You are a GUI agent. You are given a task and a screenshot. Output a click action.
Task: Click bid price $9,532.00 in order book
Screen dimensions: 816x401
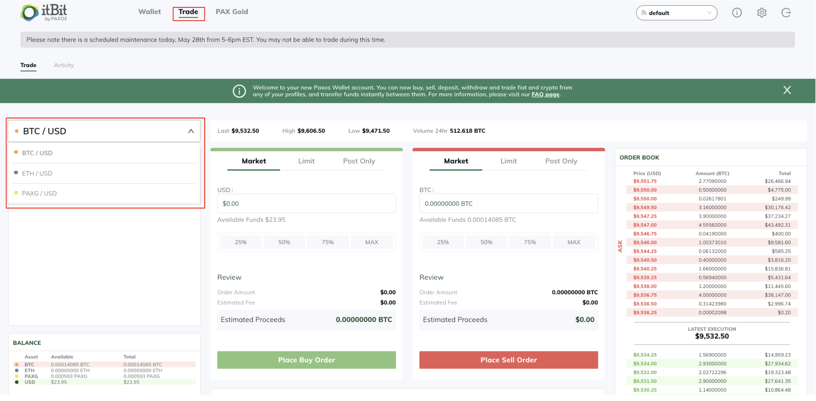click(645, 373)
